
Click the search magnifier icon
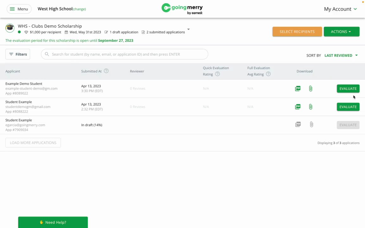pyautogui.click(x=47, y=54)
